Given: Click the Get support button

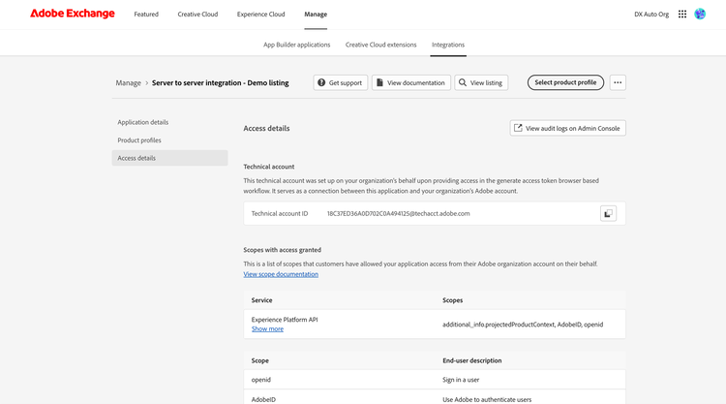Looking at the screenshot, I should pyautogui.click(x=341, y=82).
